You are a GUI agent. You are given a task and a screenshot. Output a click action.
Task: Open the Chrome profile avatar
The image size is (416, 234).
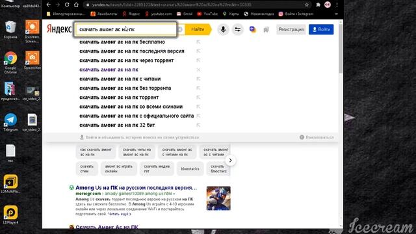point(328,5)
